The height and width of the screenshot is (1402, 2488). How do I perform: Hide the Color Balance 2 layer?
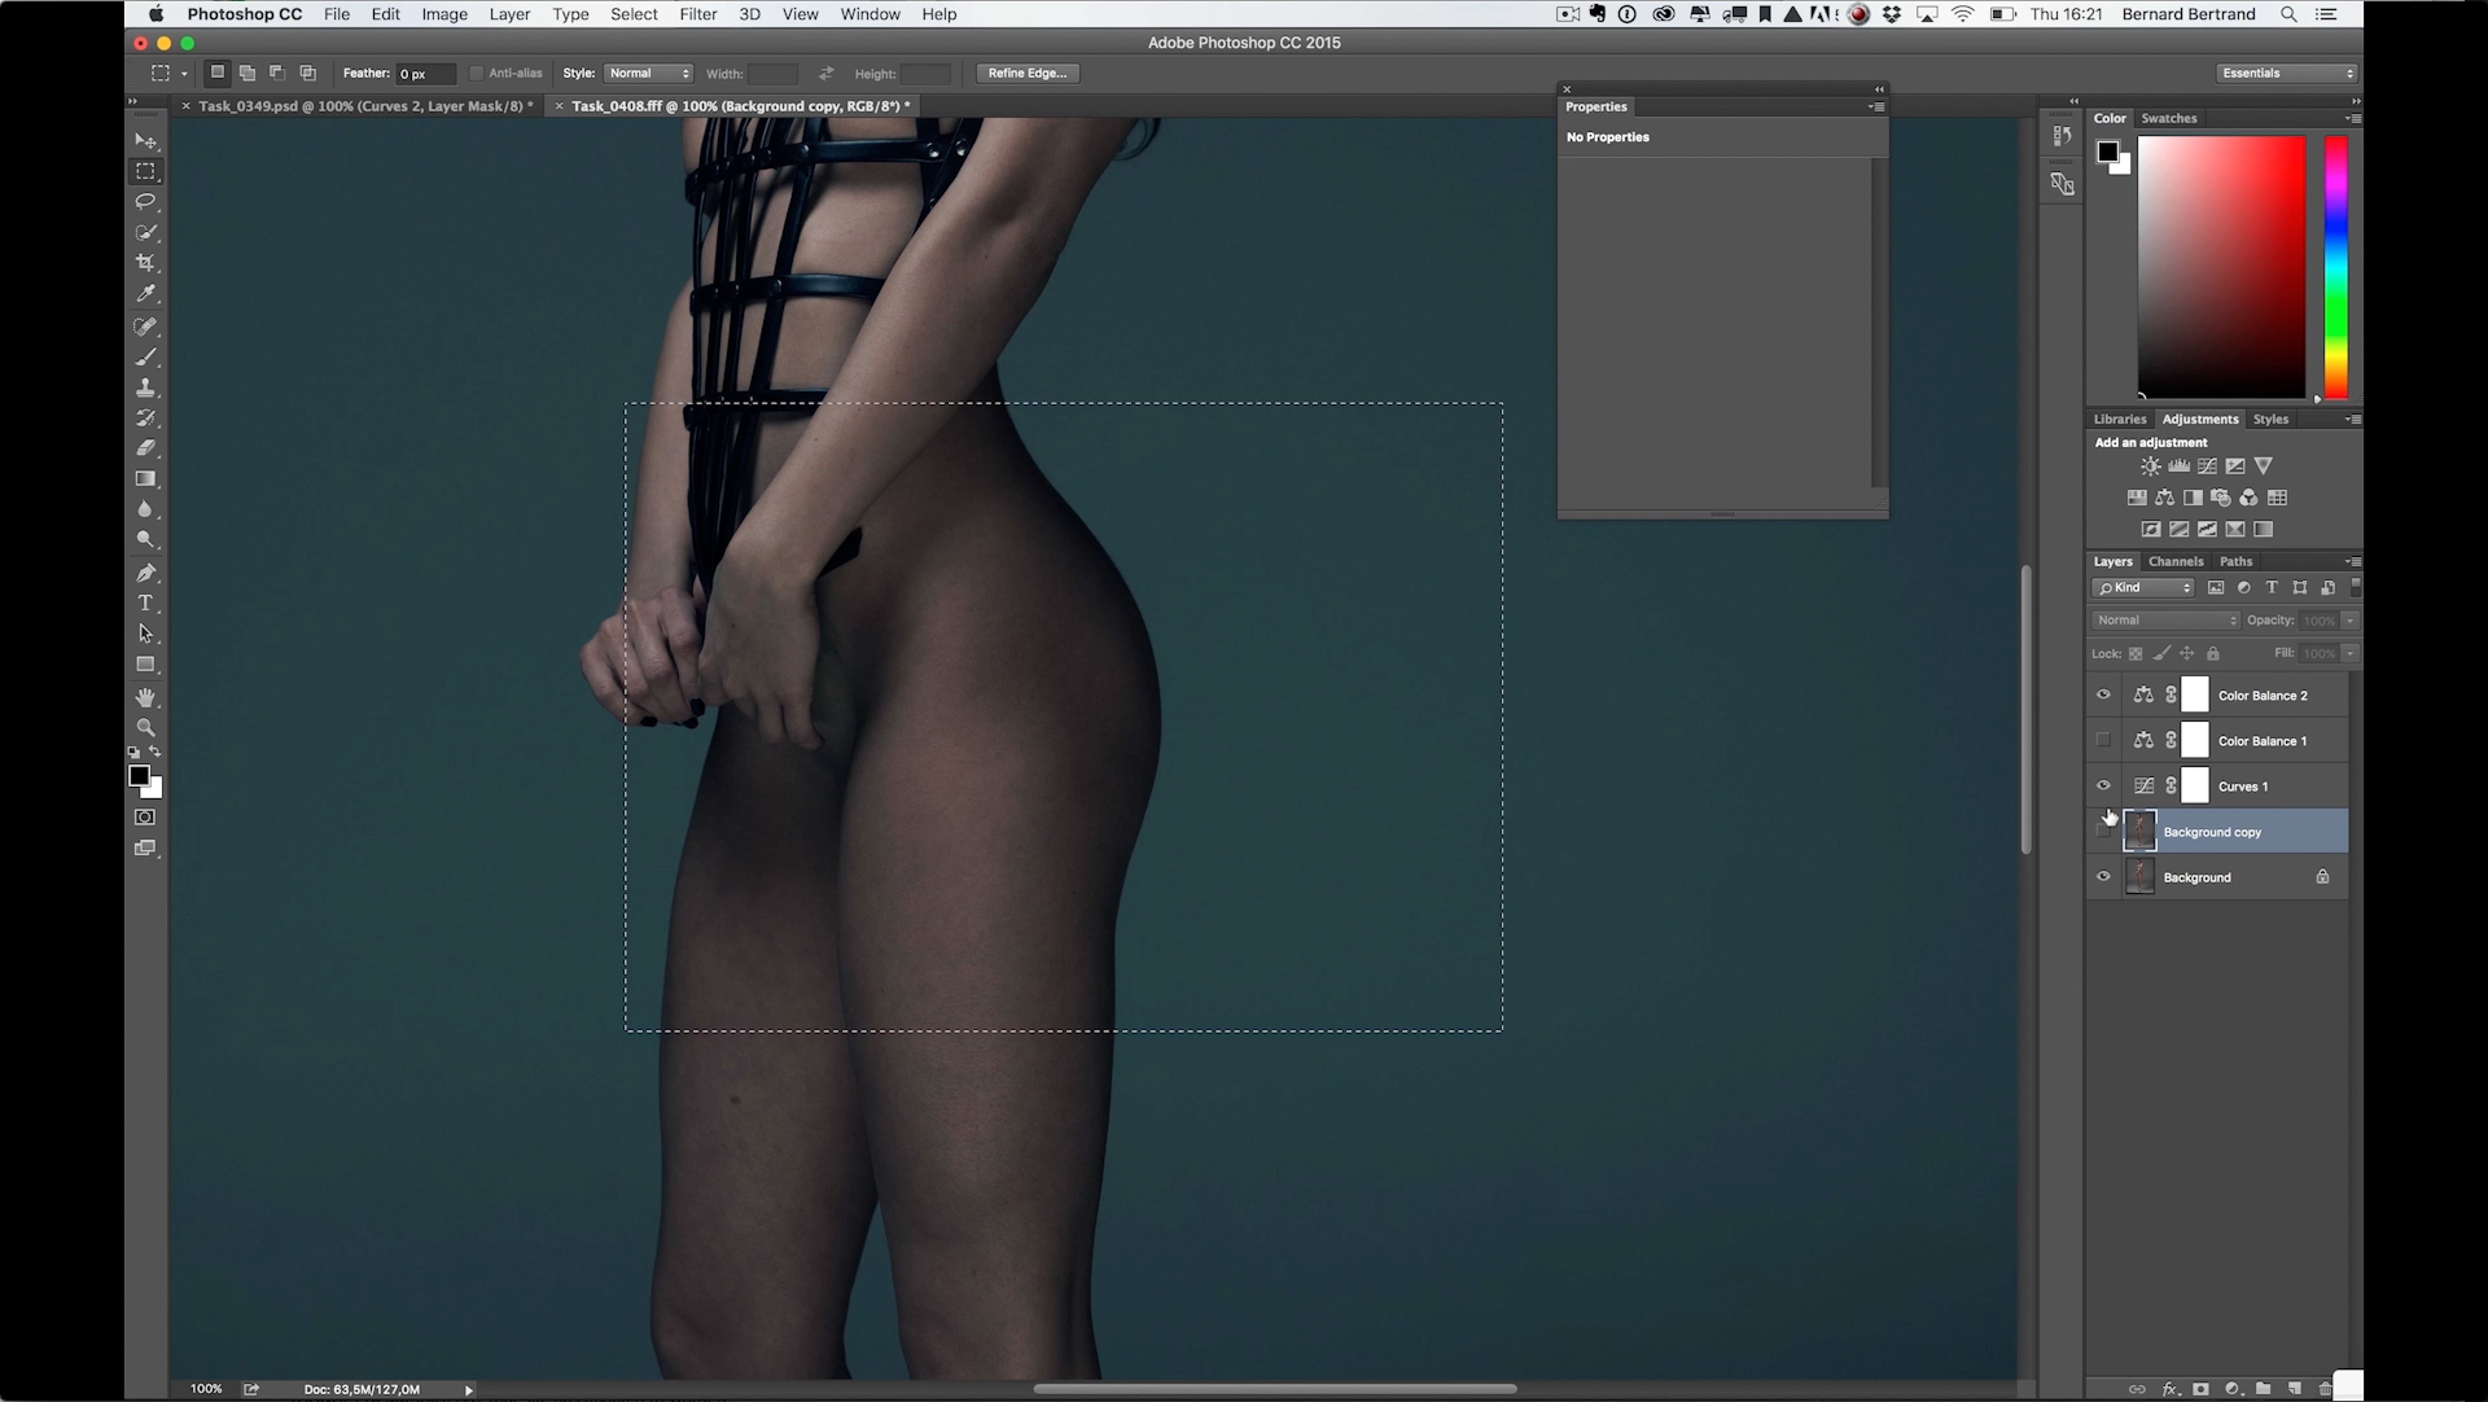point(2102,695)
